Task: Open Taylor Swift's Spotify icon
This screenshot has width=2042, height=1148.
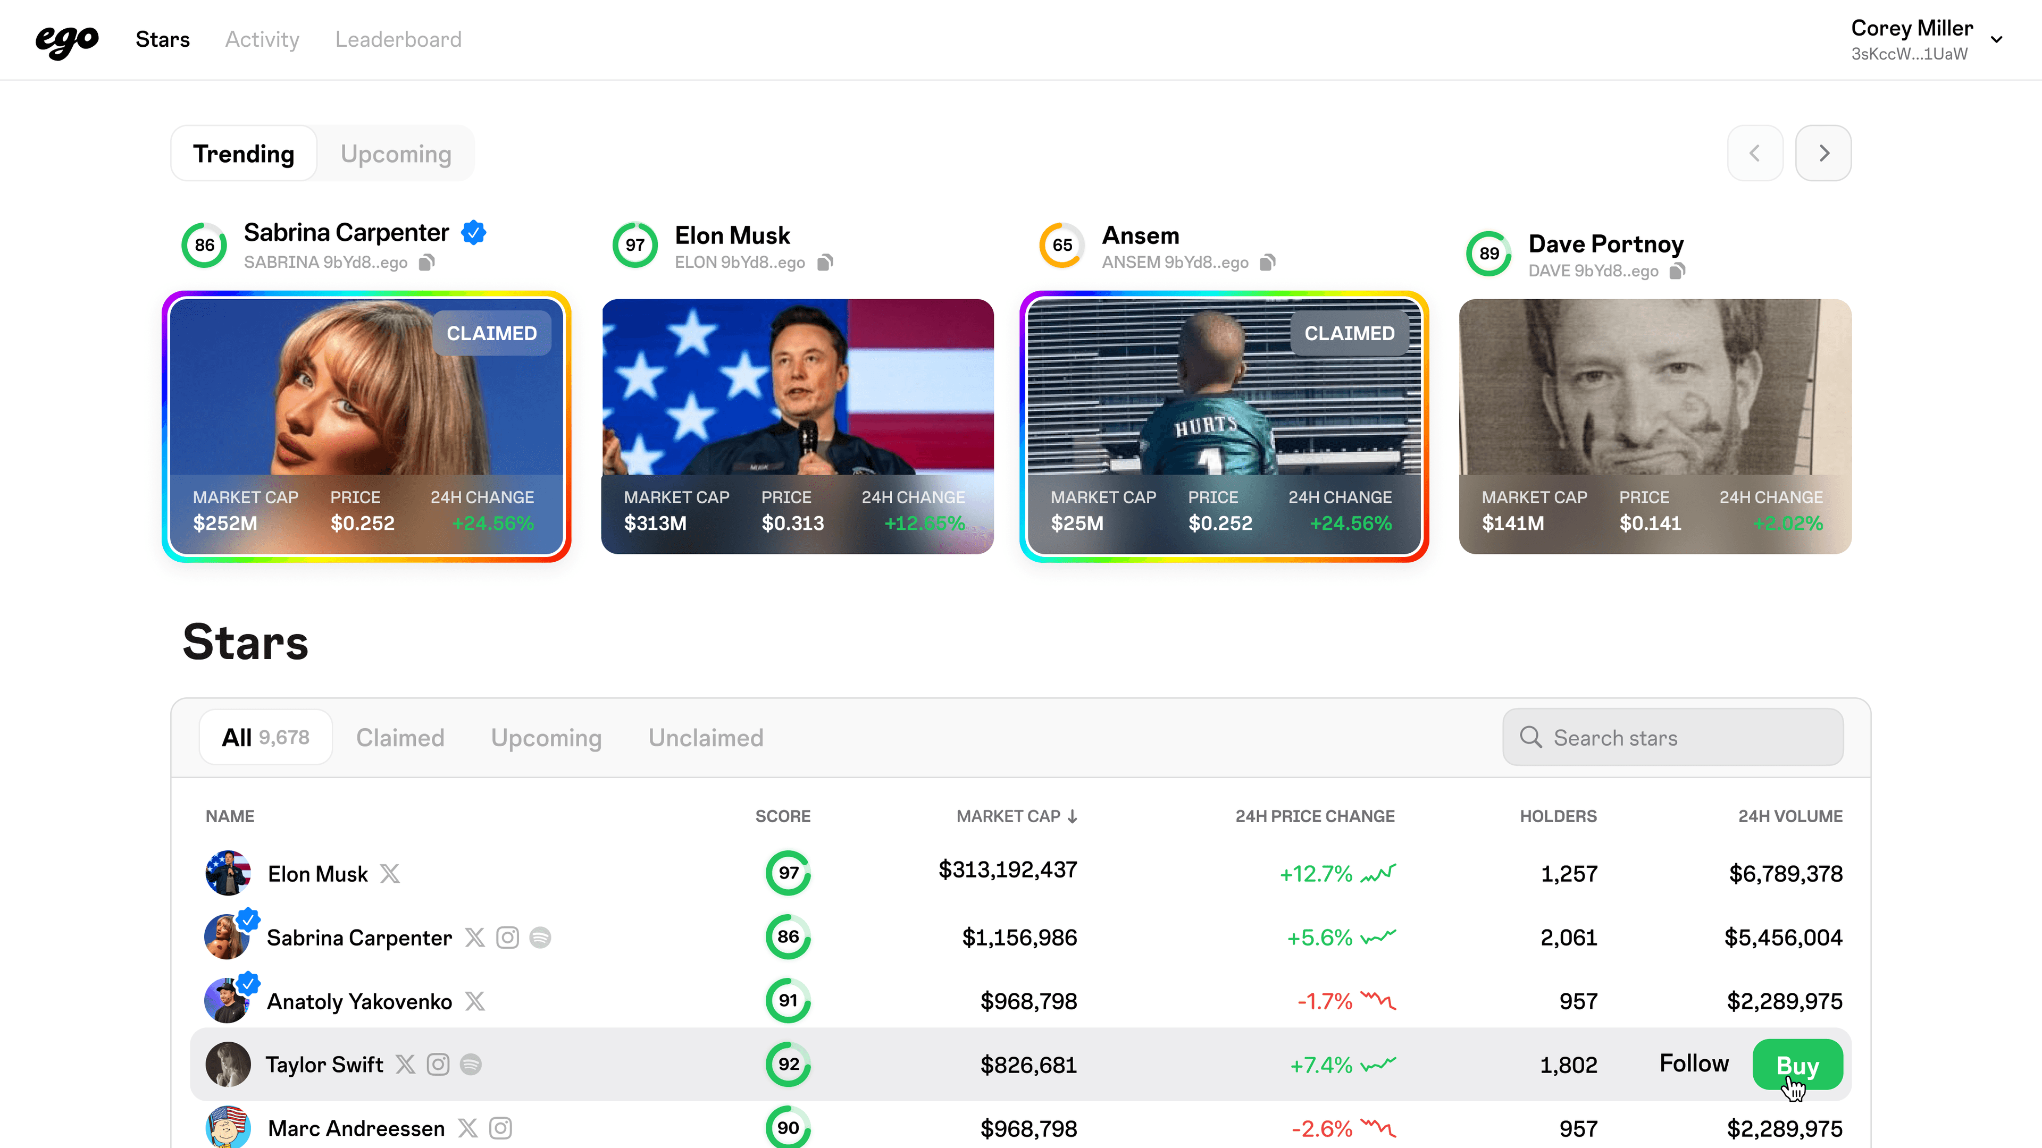Action: pos(471,1064)
